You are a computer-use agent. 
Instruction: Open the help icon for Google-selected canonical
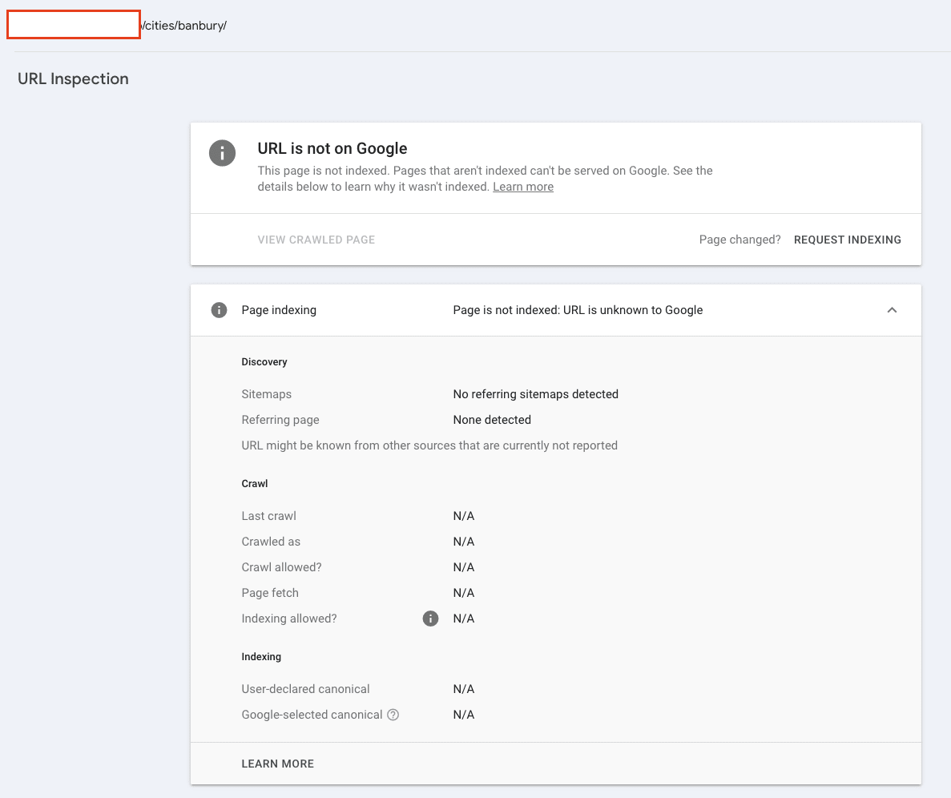click(x=393, y=715)
